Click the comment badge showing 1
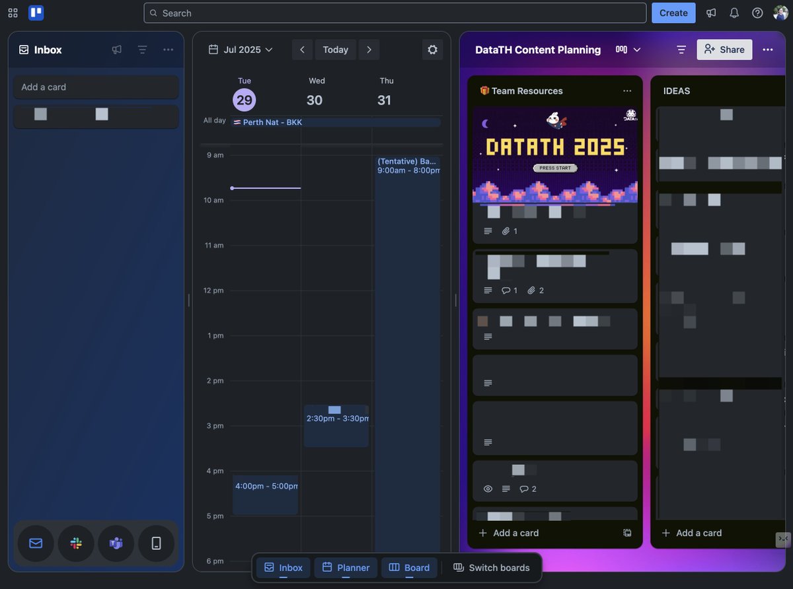Screen dimensions: 793x589 tap(510, 291)
